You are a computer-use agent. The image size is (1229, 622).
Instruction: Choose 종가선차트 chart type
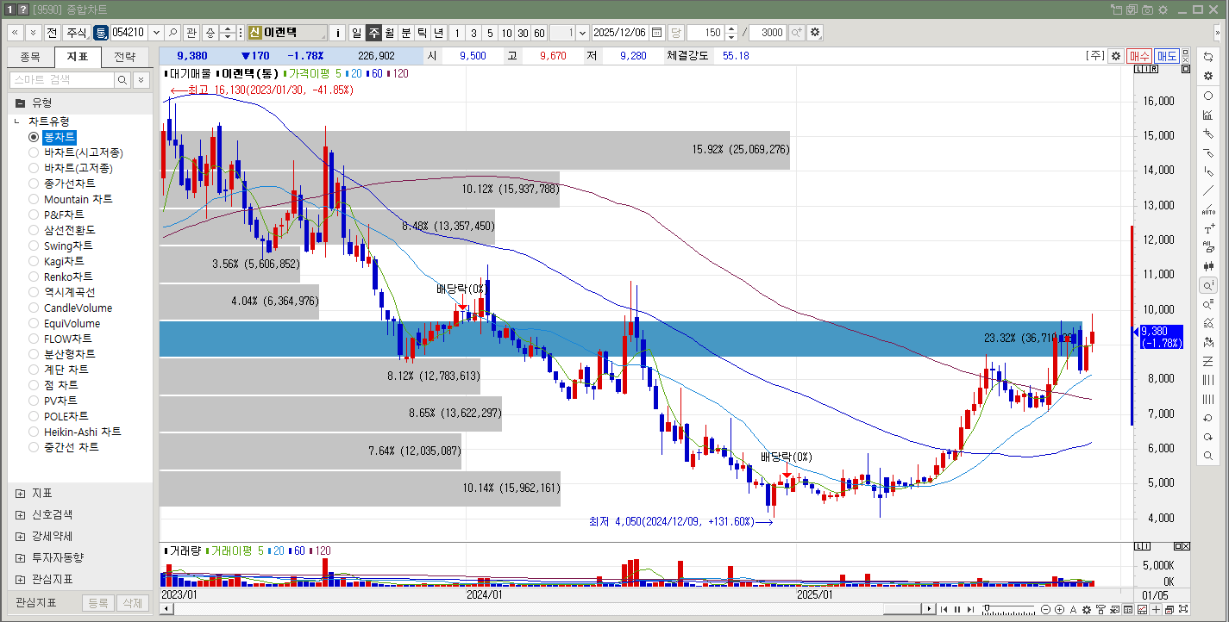pyautogui.click(x=34, y=183)
